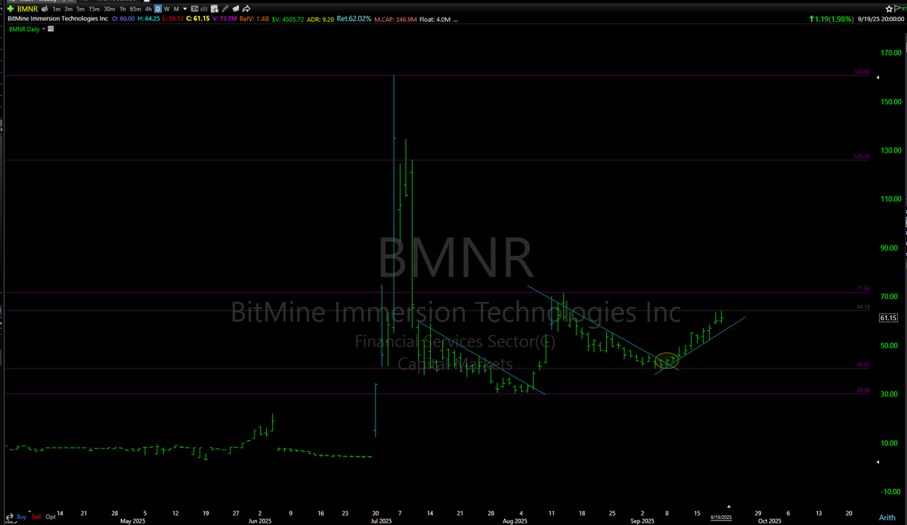
Task: Click the Opt options button
Action: [51, 517]
